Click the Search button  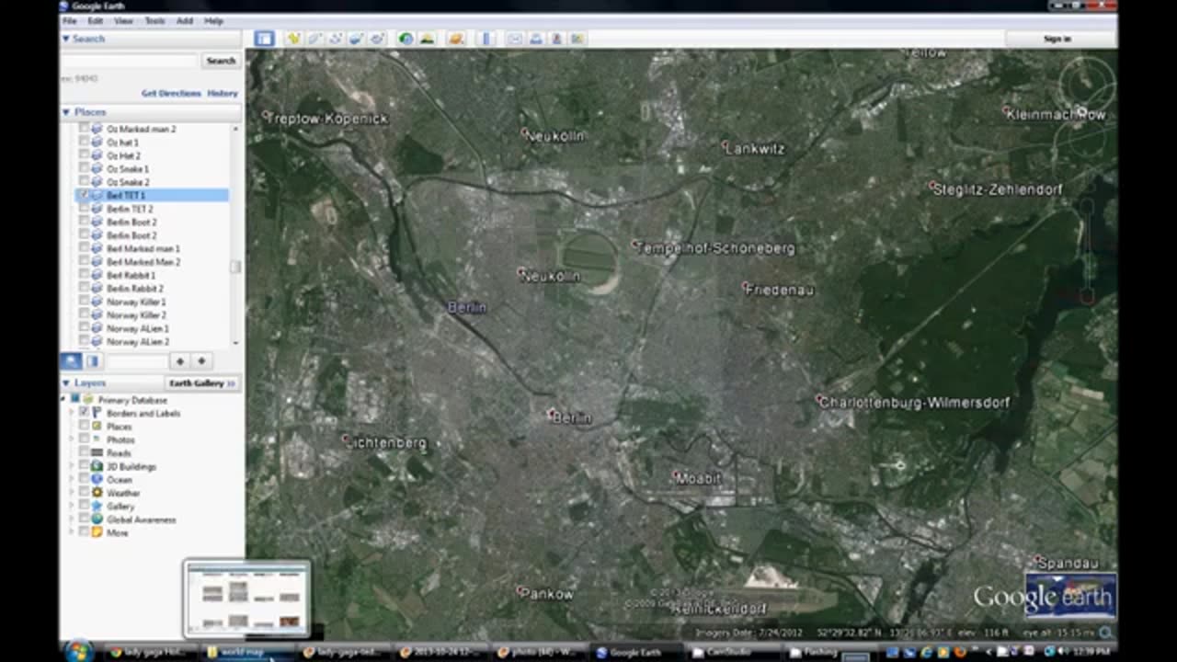221,61
